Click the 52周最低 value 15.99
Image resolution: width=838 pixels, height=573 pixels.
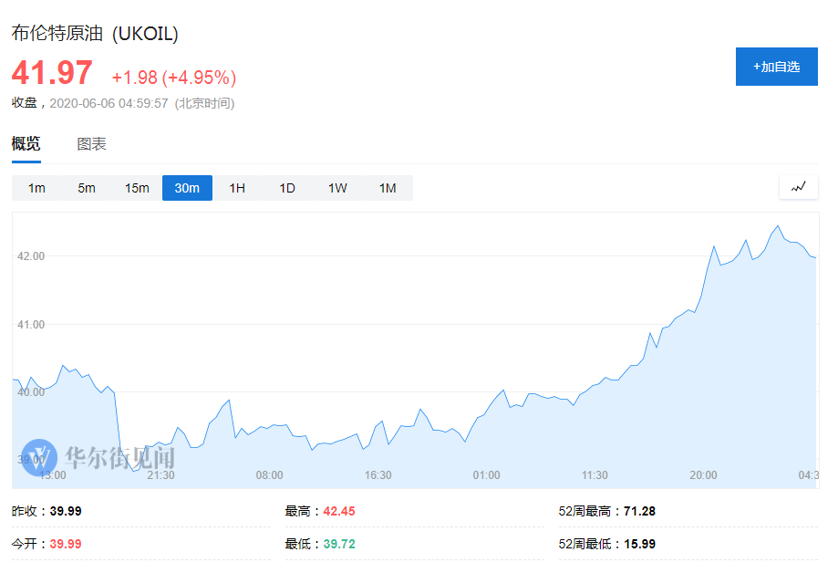point(639,544)
